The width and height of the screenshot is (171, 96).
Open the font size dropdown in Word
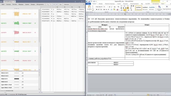coord(108,7)
